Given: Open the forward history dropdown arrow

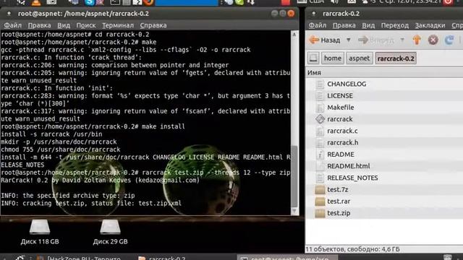Looking at the screenshot, I should [402, 40].
